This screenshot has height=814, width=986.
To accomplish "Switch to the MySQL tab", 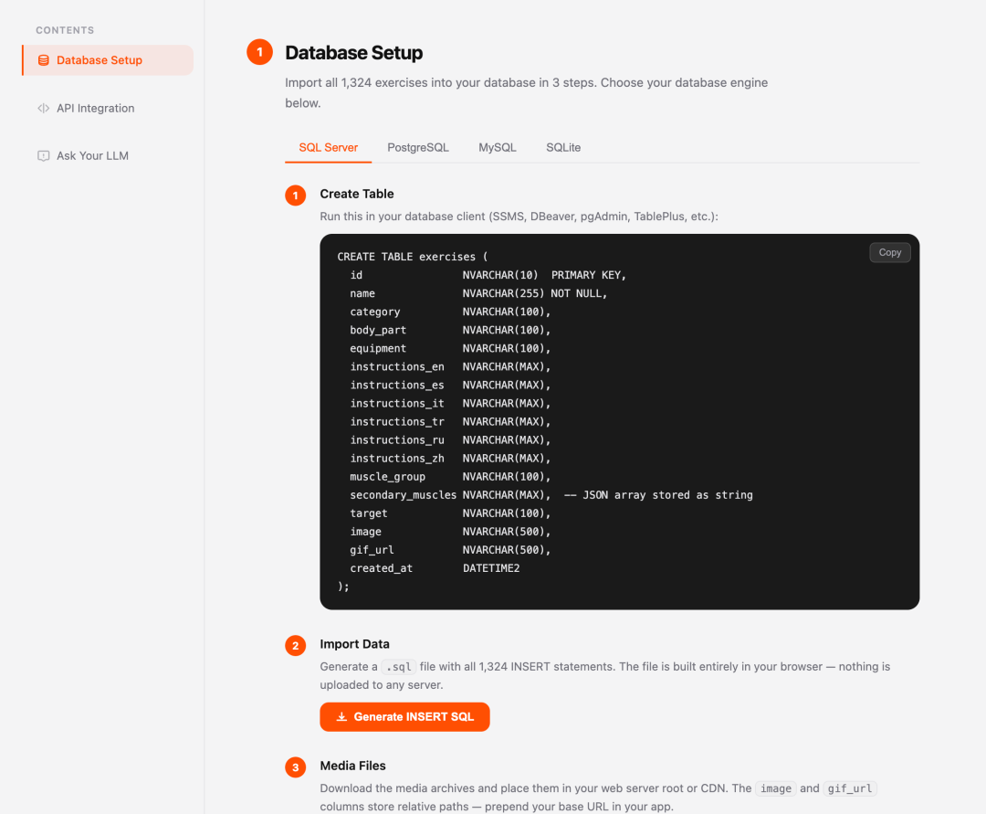I will (498, 147).
